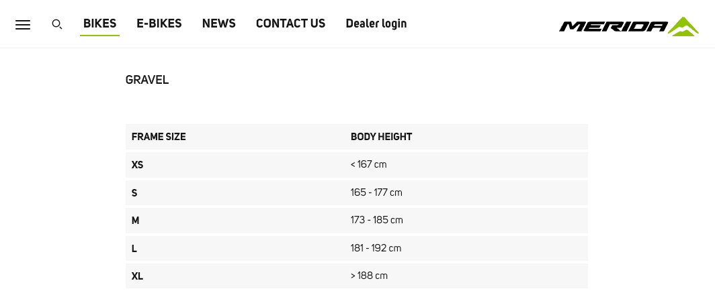Click the 181 - 192 cm cell
Viewport: 715px width, 293px height.
376,248
